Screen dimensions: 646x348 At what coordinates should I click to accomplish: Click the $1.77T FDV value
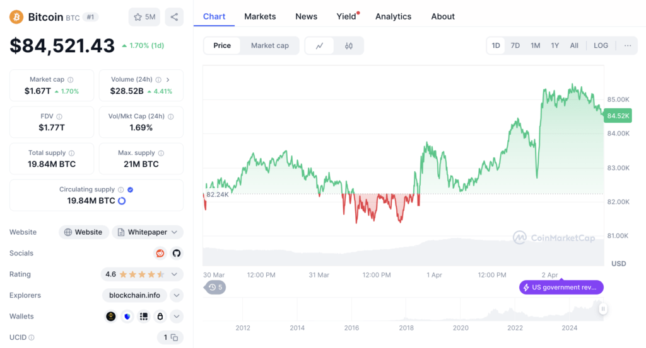point(52,128)
